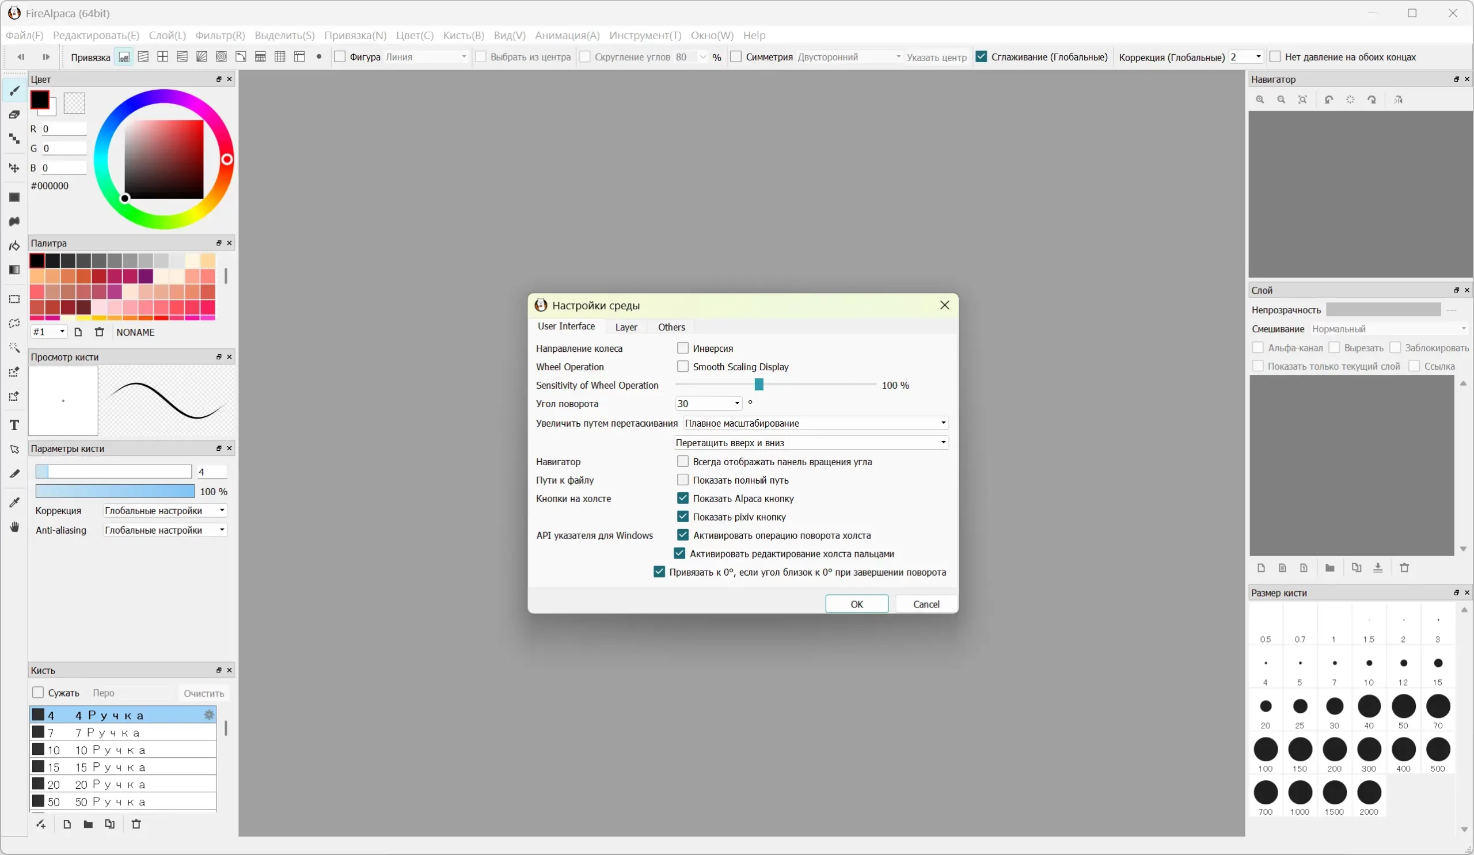This screenshot has height=855, width=1474.
Task: Select the Eyedropper tool
Action: pyautogui.click(x=14, y=503)
